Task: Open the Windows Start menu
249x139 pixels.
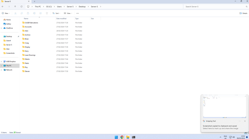Action: point(116,137)
